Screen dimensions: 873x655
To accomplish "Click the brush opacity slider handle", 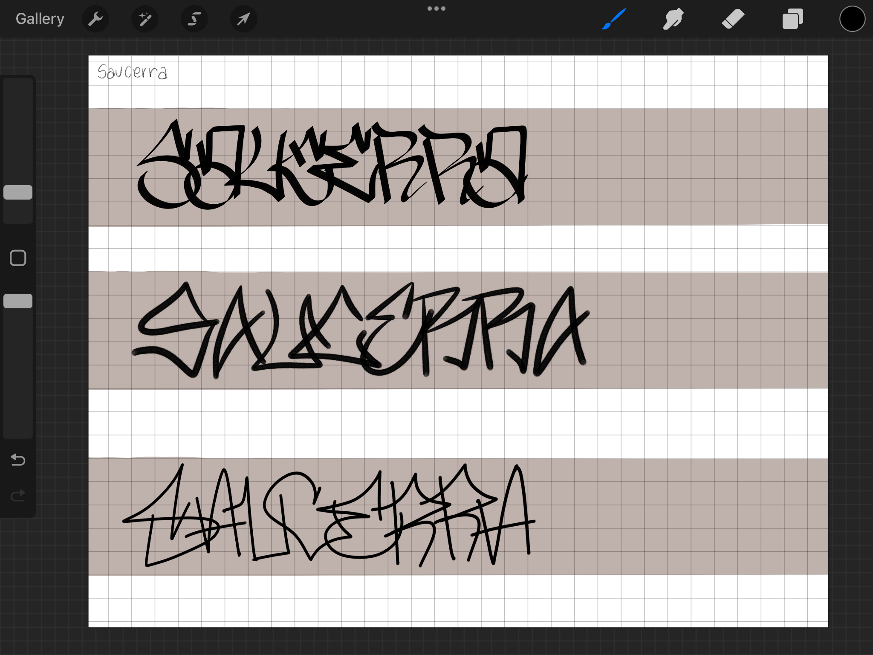I will point(18,301).
